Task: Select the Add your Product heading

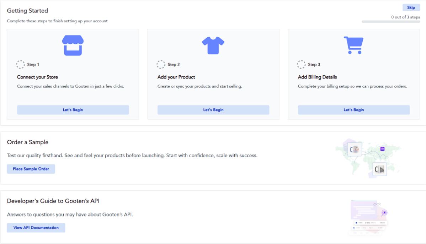Action: point(176,77)
